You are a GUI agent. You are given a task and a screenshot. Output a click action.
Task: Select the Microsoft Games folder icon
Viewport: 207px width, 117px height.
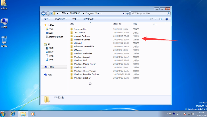72,40
